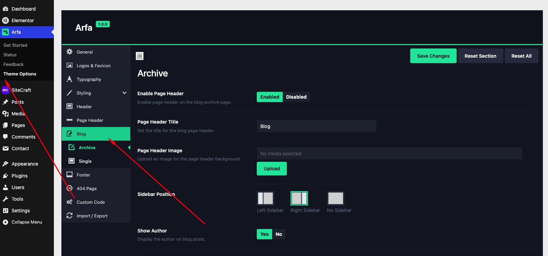The width and height of the screenshot is (548, 256).
Task: Click the Appearance brush icon
Action: pos(5,164)
